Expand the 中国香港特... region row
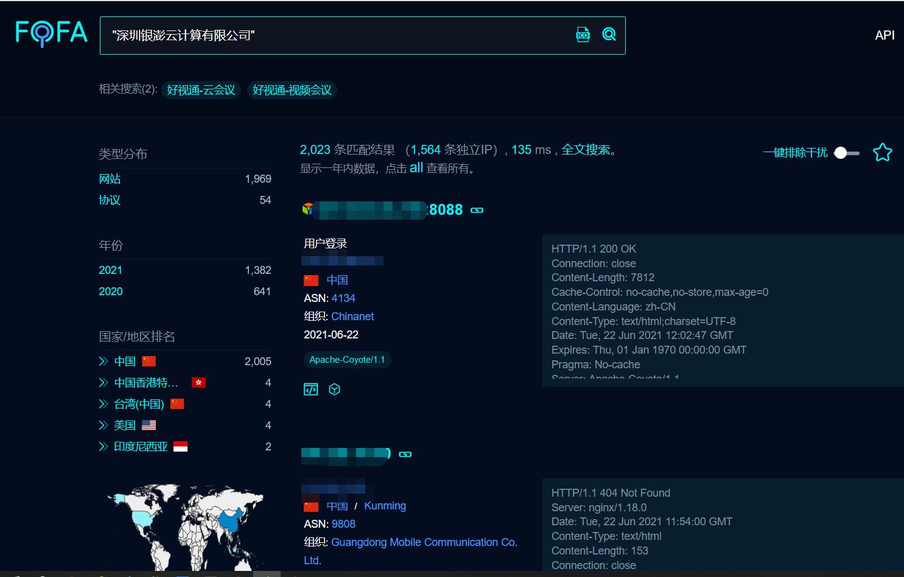904x577 pixels. [103, 383]
